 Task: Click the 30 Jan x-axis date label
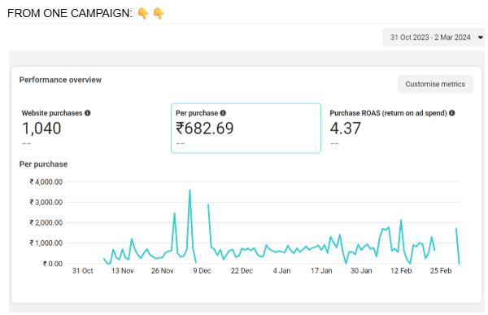click(361, 271)
